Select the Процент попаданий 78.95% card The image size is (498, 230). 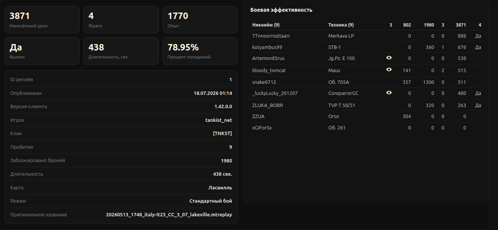click(200, 51)
